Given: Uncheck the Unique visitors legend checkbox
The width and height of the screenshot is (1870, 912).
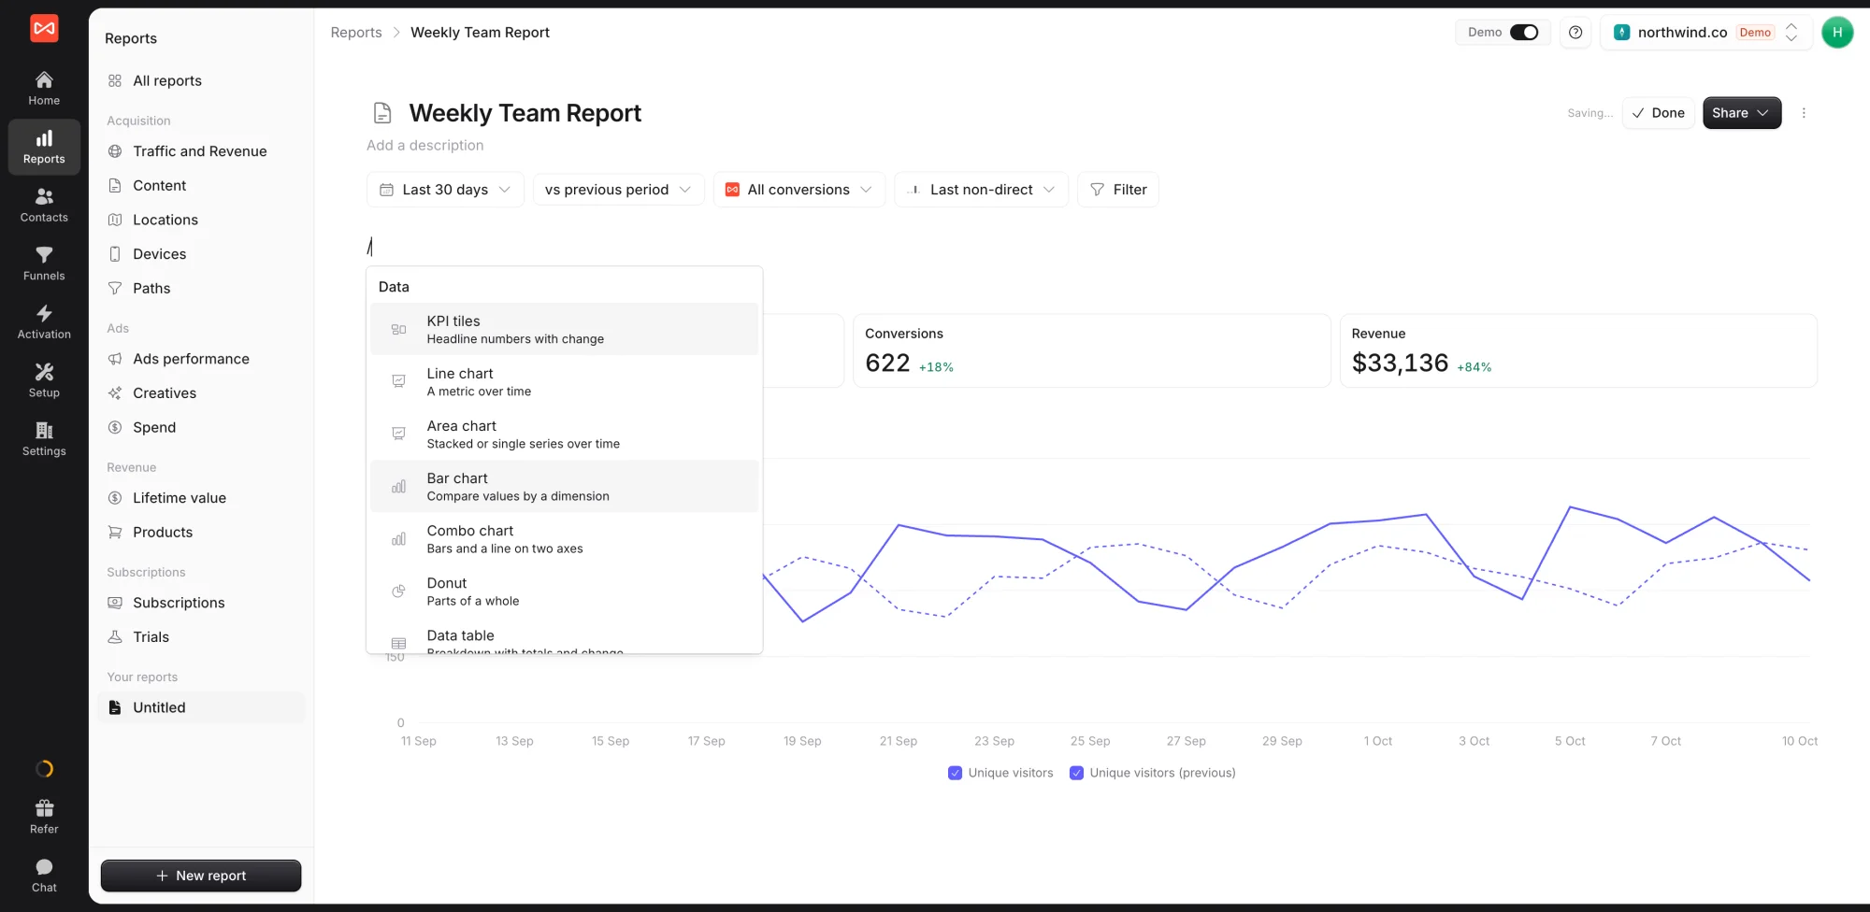Looking at the screenshot, I should pos(955,773).
